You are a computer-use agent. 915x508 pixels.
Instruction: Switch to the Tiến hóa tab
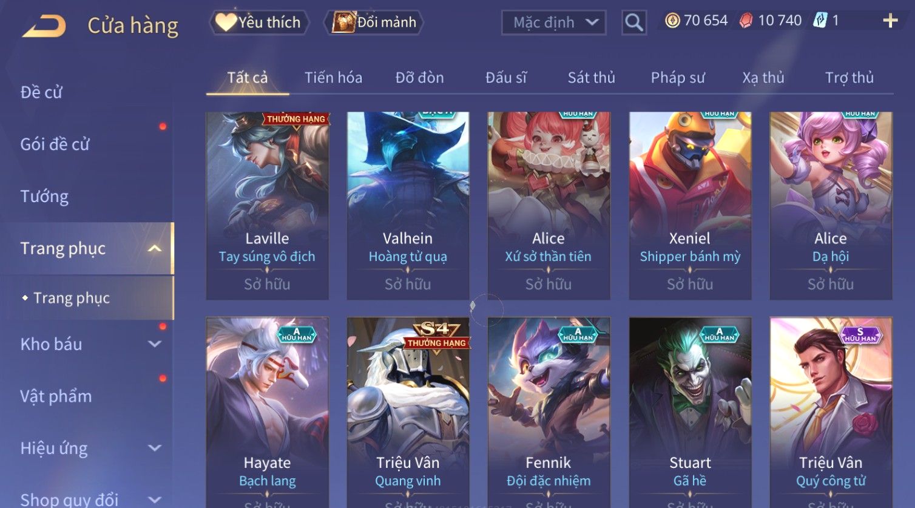[x=333, y=78]
